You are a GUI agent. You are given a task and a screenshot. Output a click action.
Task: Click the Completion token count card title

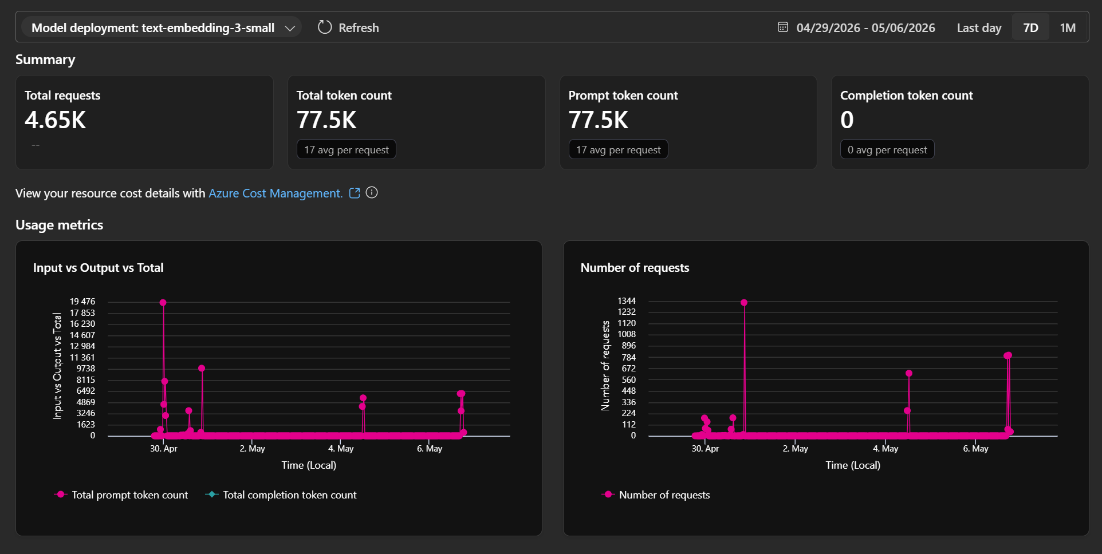pos(907,96)
